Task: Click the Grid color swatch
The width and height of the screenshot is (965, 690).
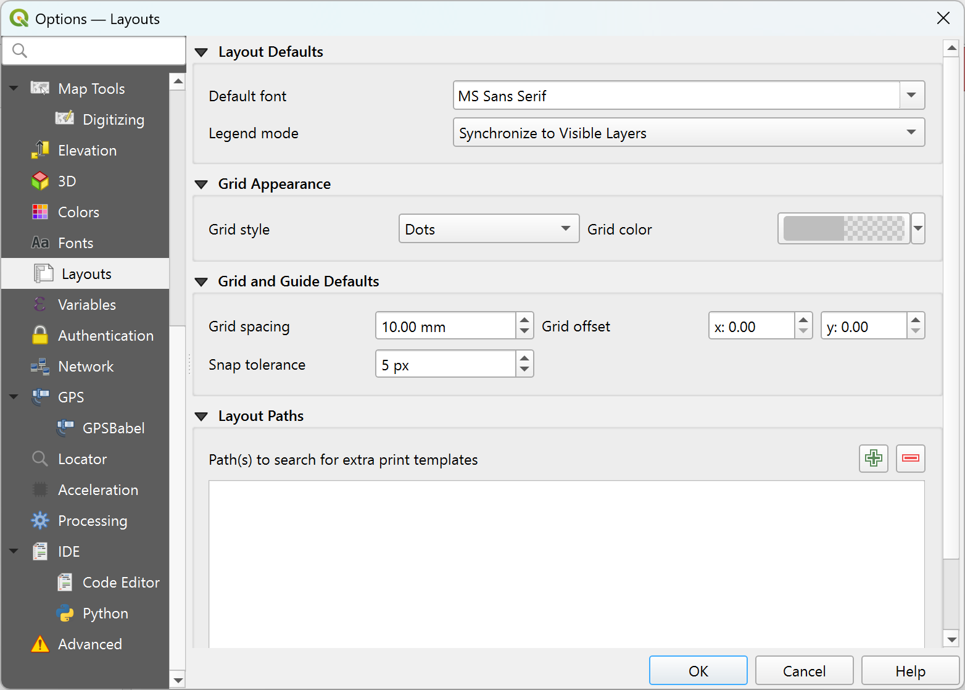Action: coord(844,229)
